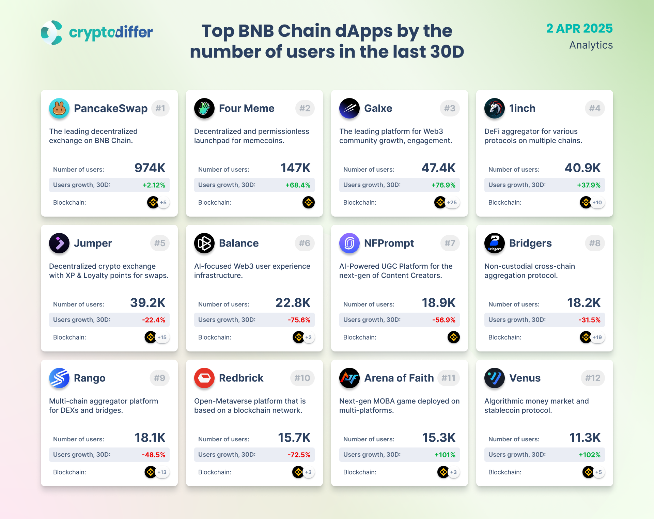Click the cryptodiffer logo link

[97, 33]
